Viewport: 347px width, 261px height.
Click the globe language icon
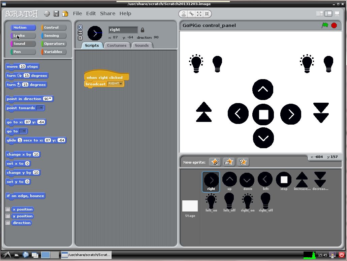pos(47,14)
